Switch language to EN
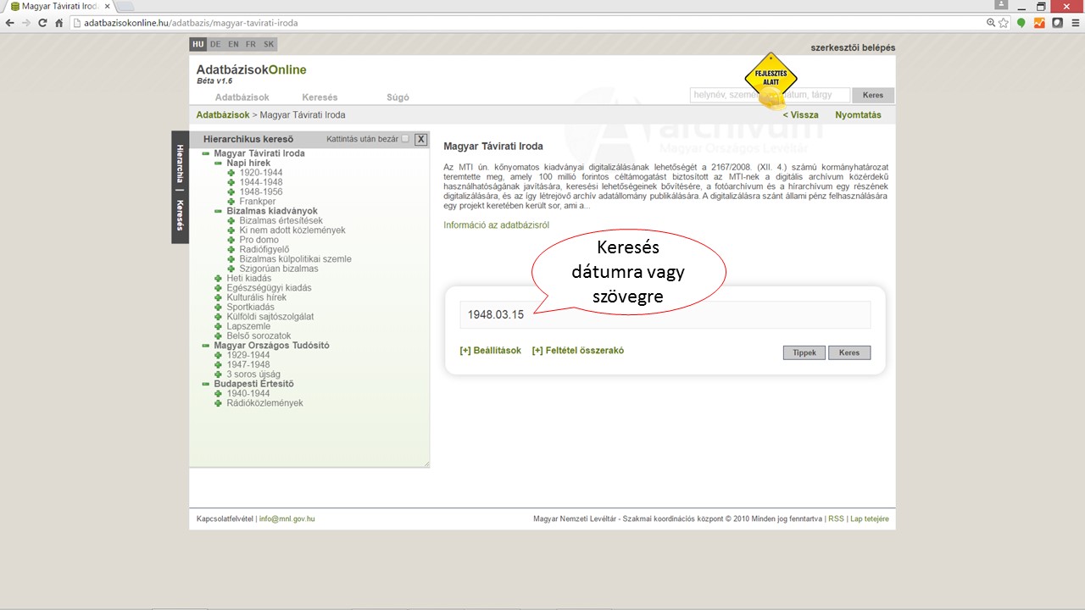The image size is (1085, 610). pyautogui.click(x=233, y=44)
